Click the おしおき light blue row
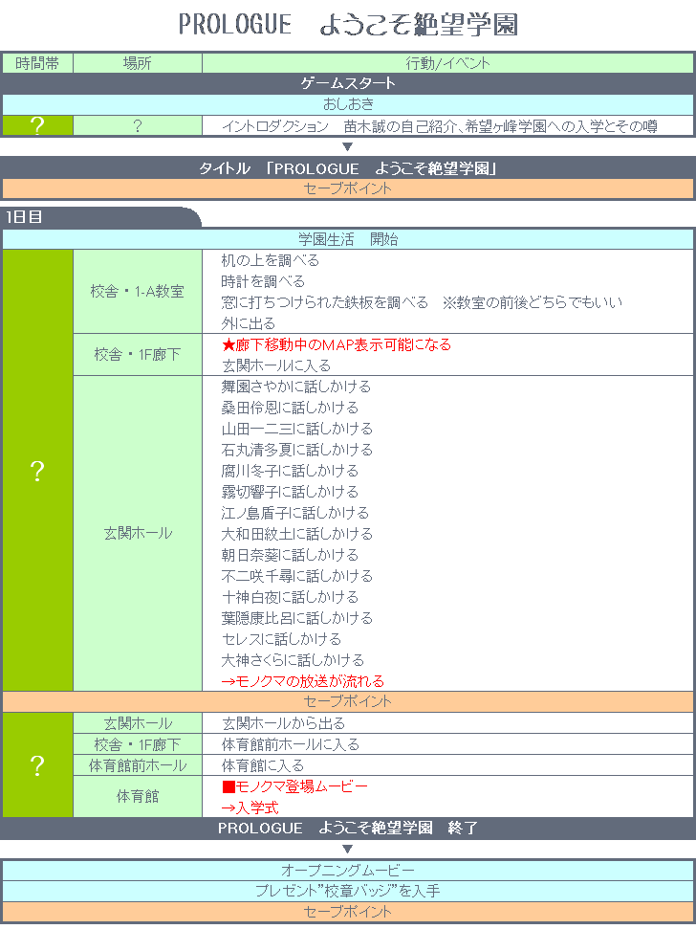The image size is (696, 929). click(348, 104)
